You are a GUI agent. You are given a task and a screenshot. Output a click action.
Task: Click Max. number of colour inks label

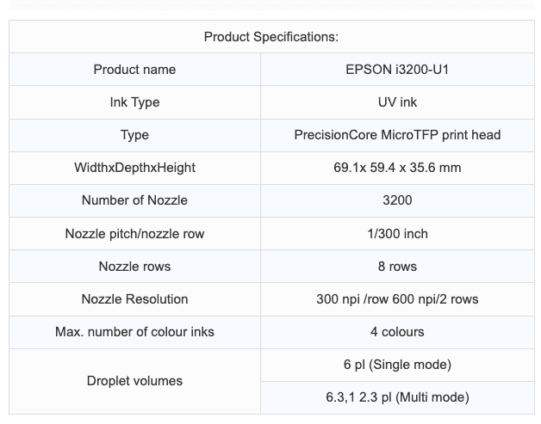(x=134, y=332)
